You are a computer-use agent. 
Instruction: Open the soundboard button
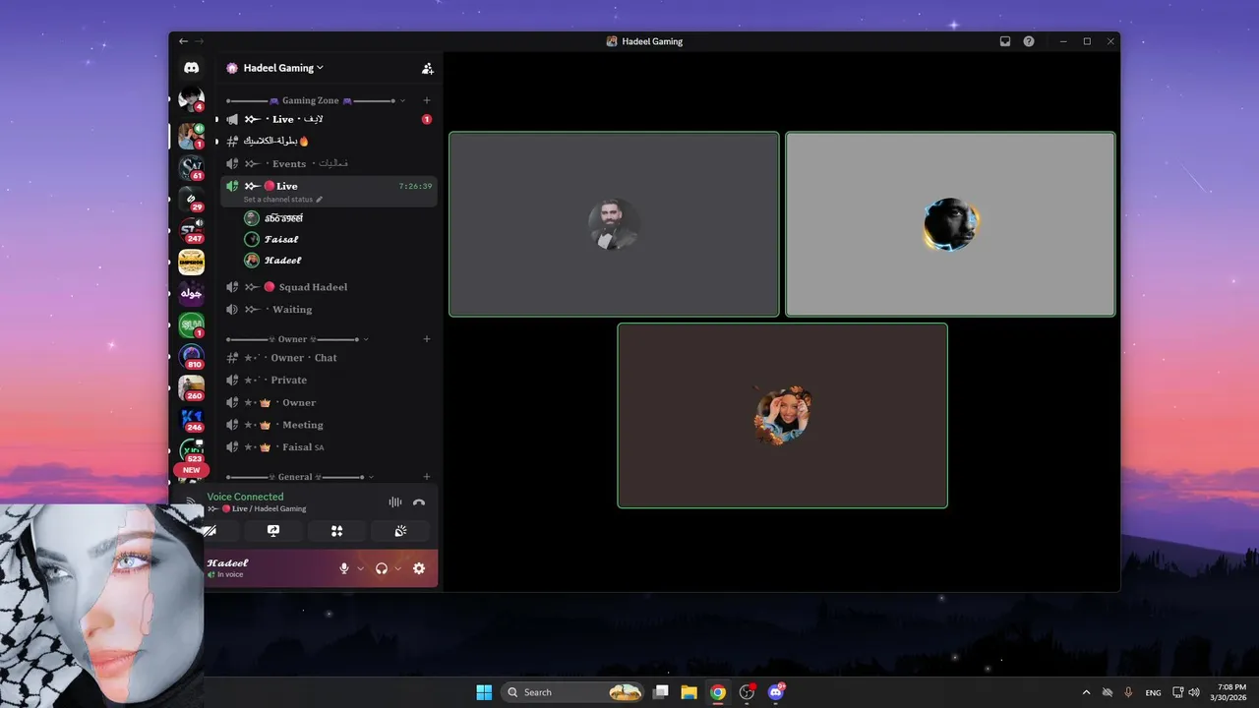point(400,531)
